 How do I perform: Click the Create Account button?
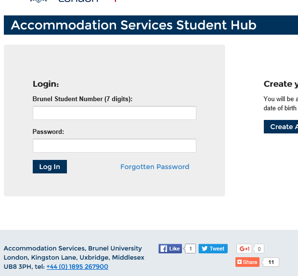(x=281, y=127)
